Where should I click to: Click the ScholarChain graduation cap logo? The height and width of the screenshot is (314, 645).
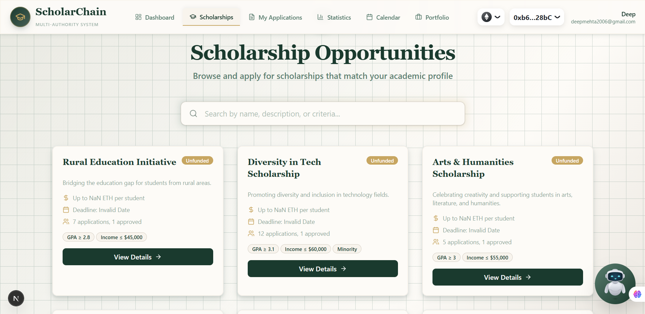(20, 17)
